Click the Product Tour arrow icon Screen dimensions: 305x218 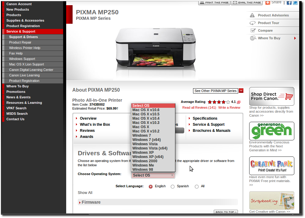point(253,23)
